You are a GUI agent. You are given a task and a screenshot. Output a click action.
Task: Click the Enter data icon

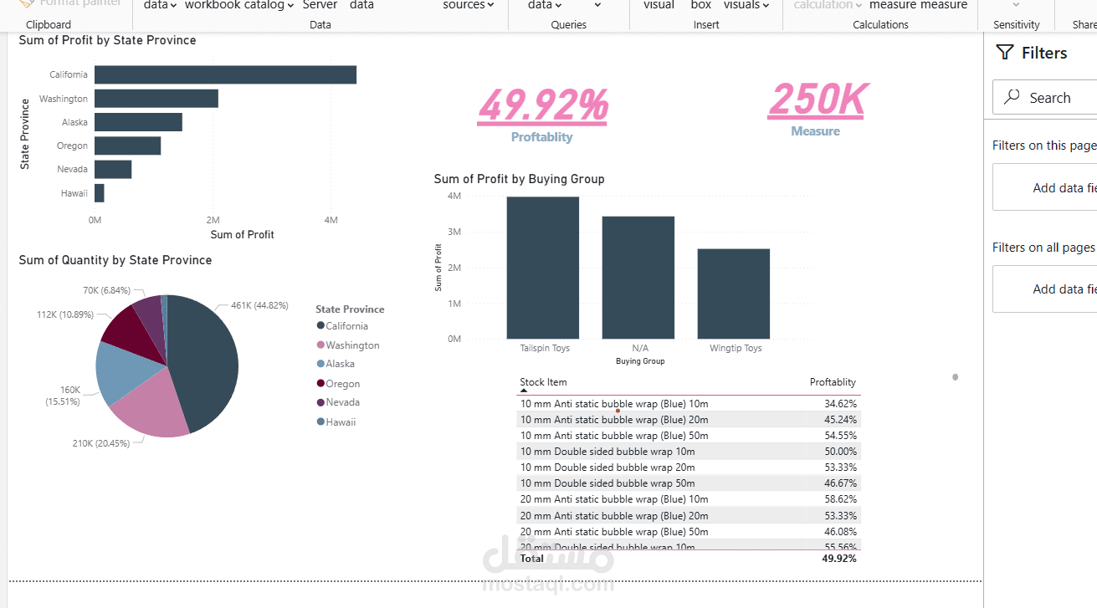[361, 5]
